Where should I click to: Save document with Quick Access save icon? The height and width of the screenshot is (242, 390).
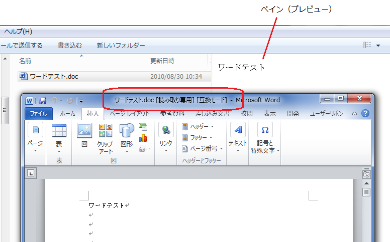click(43, 101)
